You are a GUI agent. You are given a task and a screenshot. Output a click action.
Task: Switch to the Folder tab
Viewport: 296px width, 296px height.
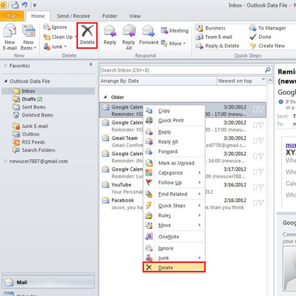[110, 16]
